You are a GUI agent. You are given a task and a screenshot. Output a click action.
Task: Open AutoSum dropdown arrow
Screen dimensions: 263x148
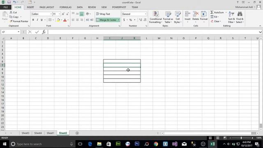pos(226,12)
